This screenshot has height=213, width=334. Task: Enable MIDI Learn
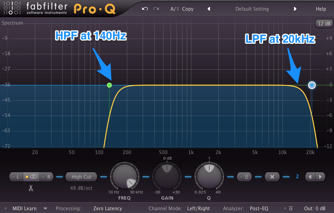coord(25,208)
